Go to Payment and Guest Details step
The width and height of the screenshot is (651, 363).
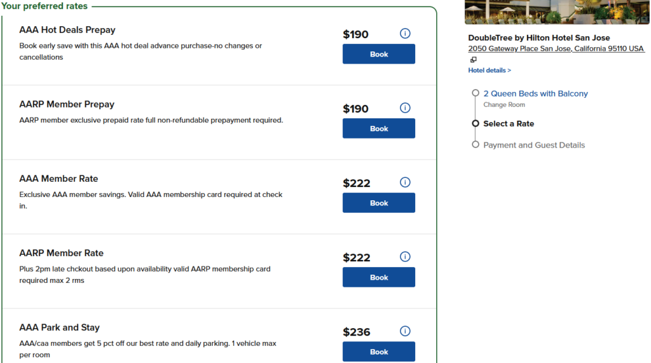click(x=534, y=145)
